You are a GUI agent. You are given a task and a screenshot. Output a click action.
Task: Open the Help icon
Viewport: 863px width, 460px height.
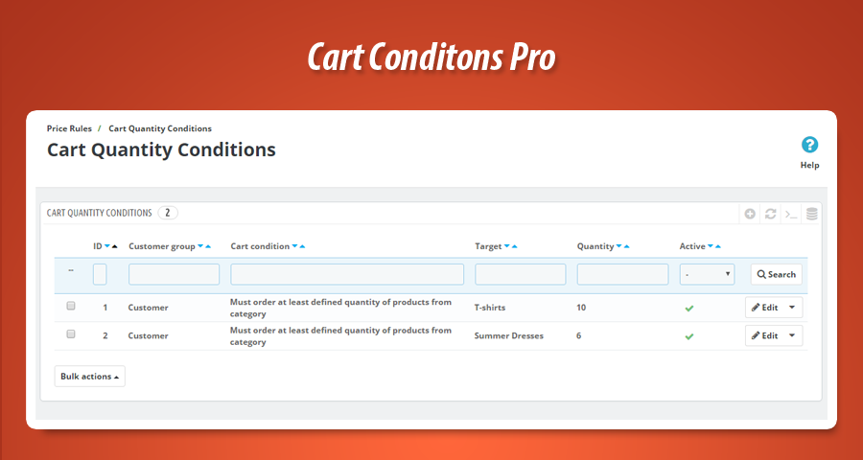point(809,146)
